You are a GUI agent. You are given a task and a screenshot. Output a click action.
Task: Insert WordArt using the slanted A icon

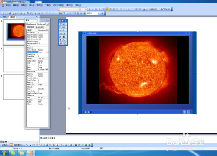click(47, 145)
